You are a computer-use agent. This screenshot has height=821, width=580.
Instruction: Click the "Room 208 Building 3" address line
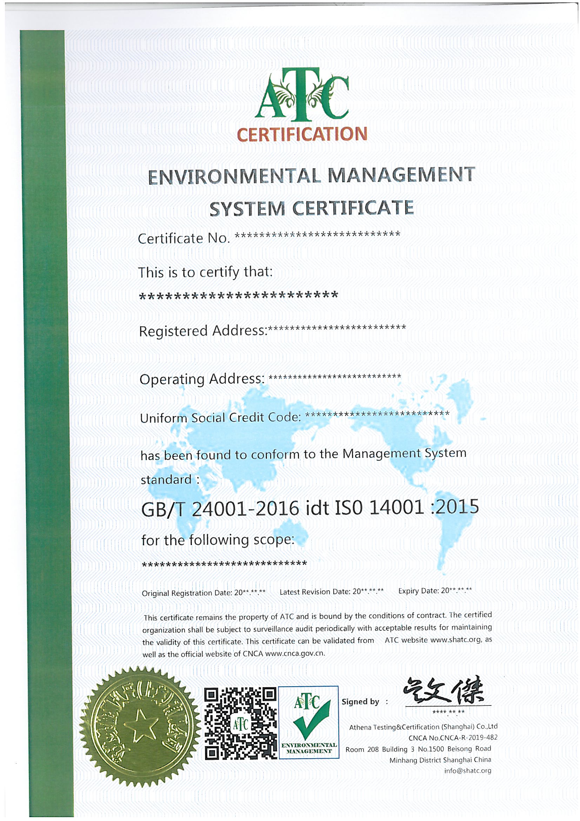(x=418, y=749)
